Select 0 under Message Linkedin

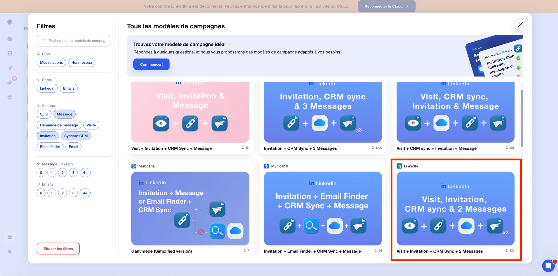(41, 173)
